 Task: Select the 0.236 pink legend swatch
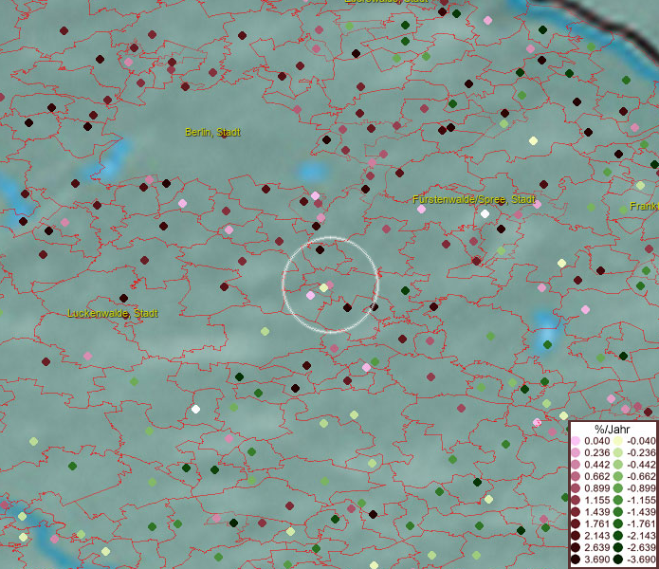point(576,452)
